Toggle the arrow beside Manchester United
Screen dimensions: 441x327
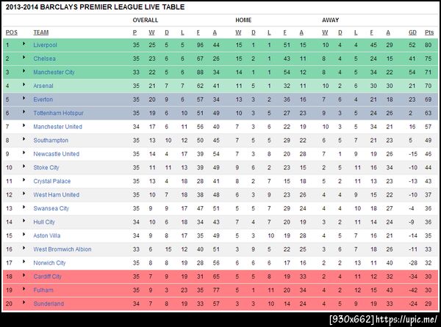click(24, 126)
